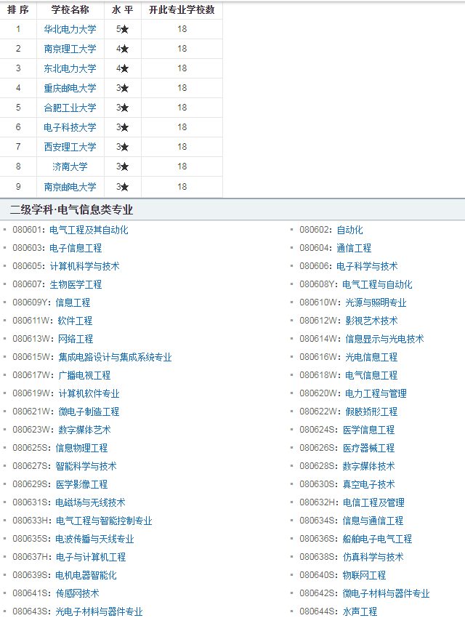Open 传感网技术 major
Image resolution: width=465 pixels, height=618 pixels.
77,593
